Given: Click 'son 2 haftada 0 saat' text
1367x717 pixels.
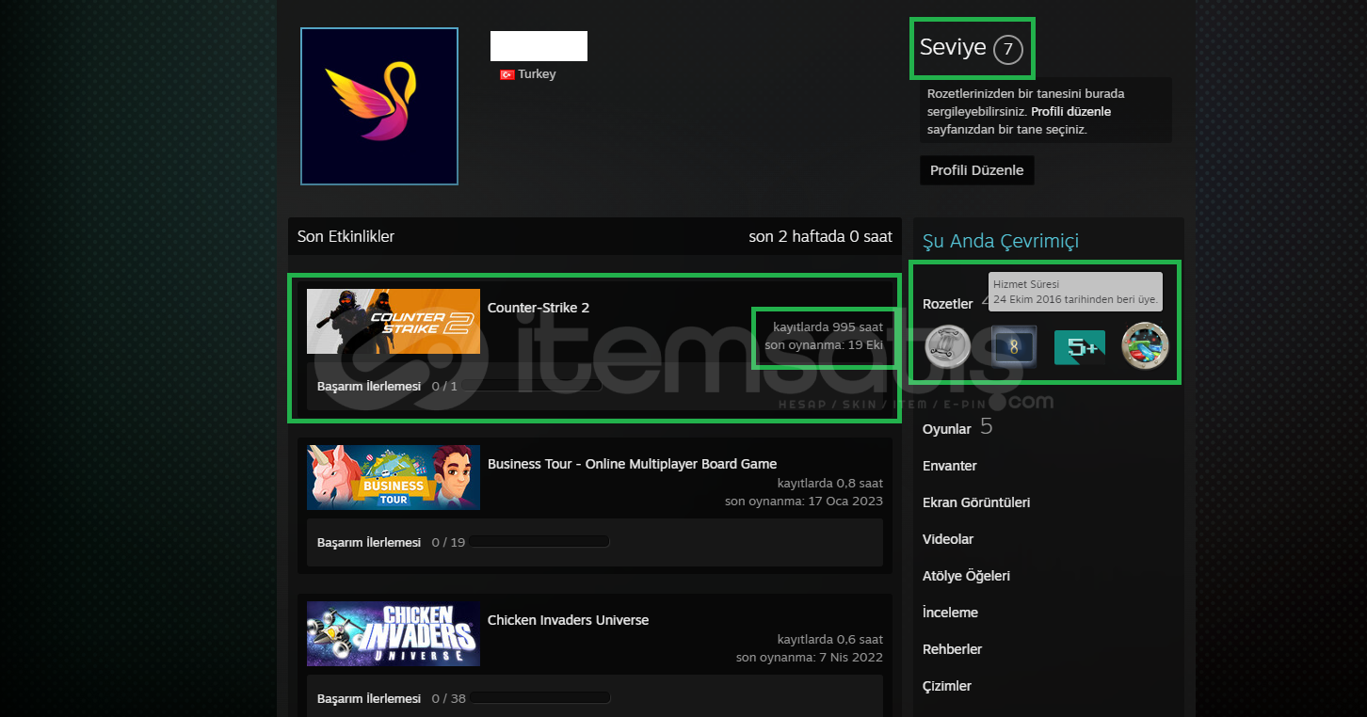Looking at the screenshot, I should [820, 236].
